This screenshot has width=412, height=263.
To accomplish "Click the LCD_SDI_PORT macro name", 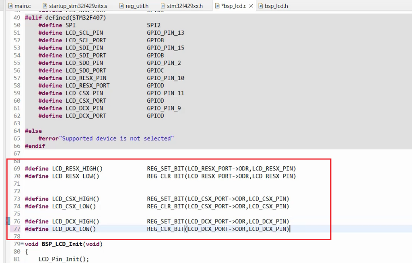I will [86, 56].
